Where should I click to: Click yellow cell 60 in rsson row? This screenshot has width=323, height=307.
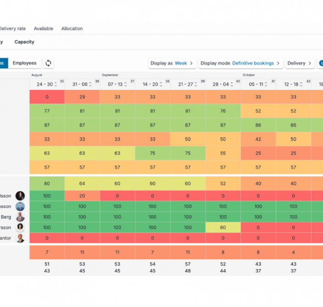pyautogui.click(x=223, y=227)
